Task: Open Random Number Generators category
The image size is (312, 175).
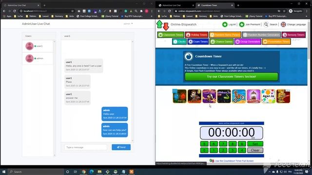Action: (x=261, y=35)
